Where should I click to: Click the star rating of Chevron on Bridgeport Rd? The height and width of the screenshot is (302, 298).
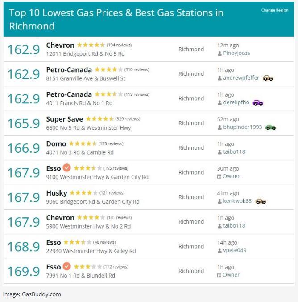91,45
